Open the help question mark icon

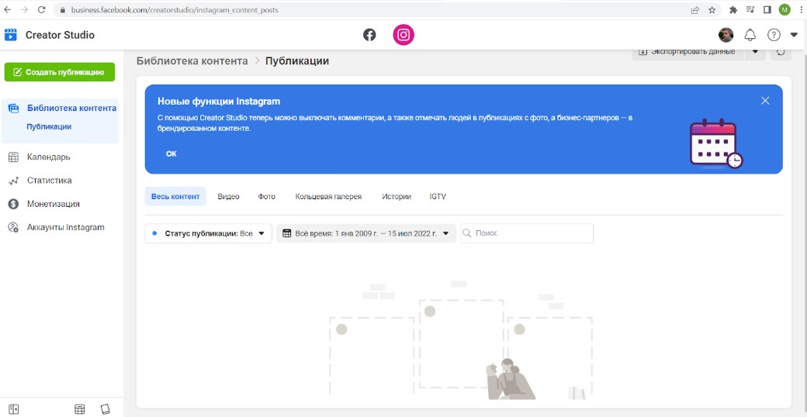[x=773, y=35]
